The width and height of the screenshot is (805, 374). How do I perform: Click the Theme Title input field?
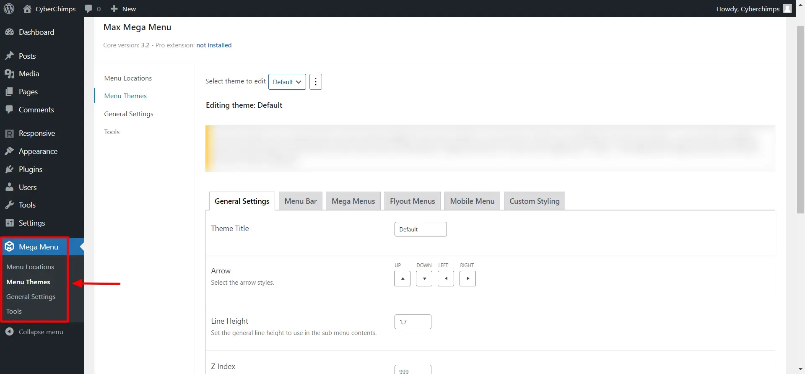pos(421,229)
